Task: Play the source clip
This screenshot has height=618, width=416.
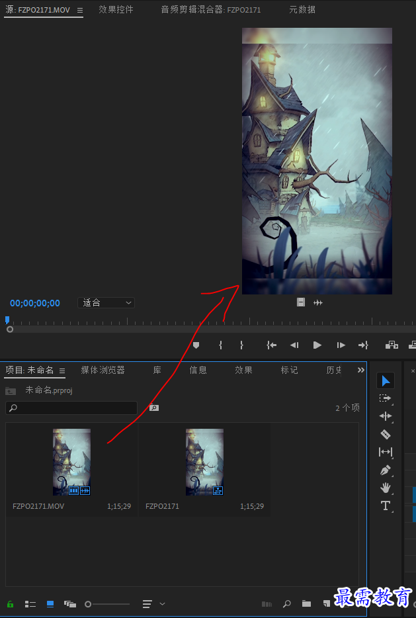Action: pos(317,345)
